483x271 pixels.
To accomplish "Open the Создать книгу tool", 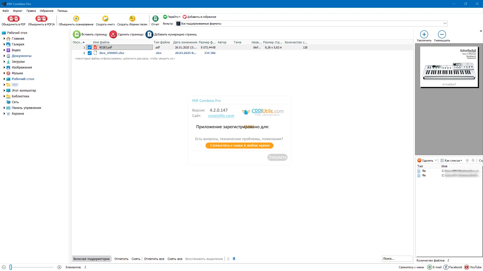I will [x=105, y=19].
